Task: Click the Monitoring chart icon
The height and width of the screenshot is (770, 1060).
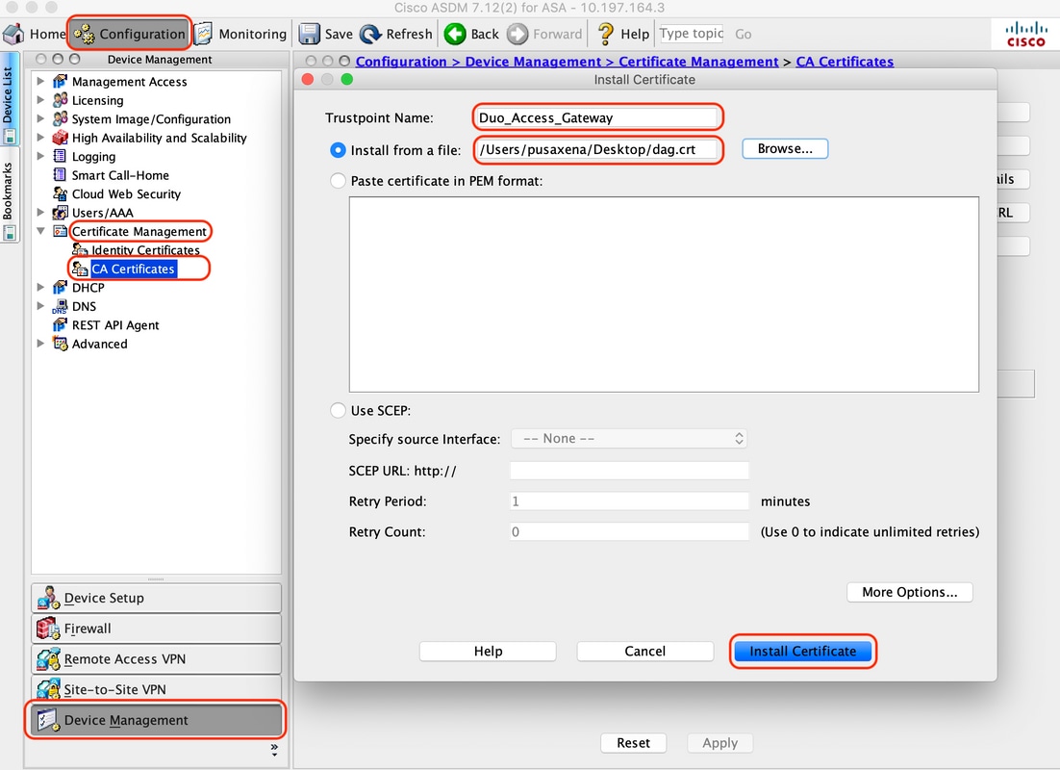Action: 204,34
